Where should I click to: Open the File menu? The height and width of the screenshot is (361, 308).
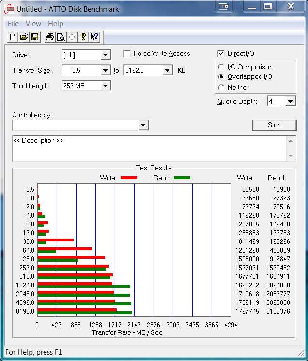pyautogui.click(x=13, y=24)
